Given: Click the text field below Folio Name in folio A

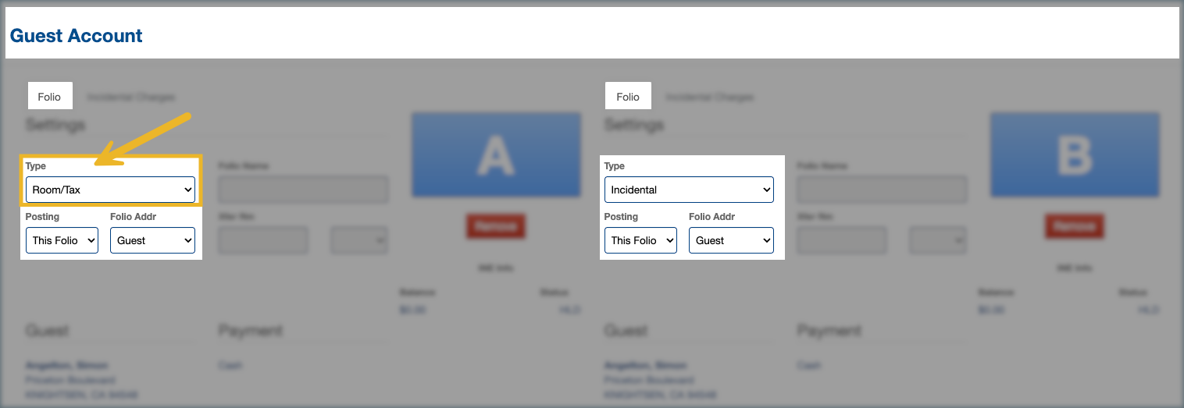Looking at the screenshot, I should pyautogui.click(x=263, y=240).
